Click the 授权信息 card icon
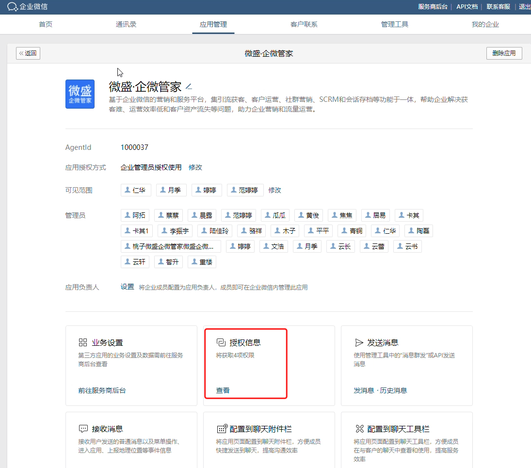 (x=221, y=342)
